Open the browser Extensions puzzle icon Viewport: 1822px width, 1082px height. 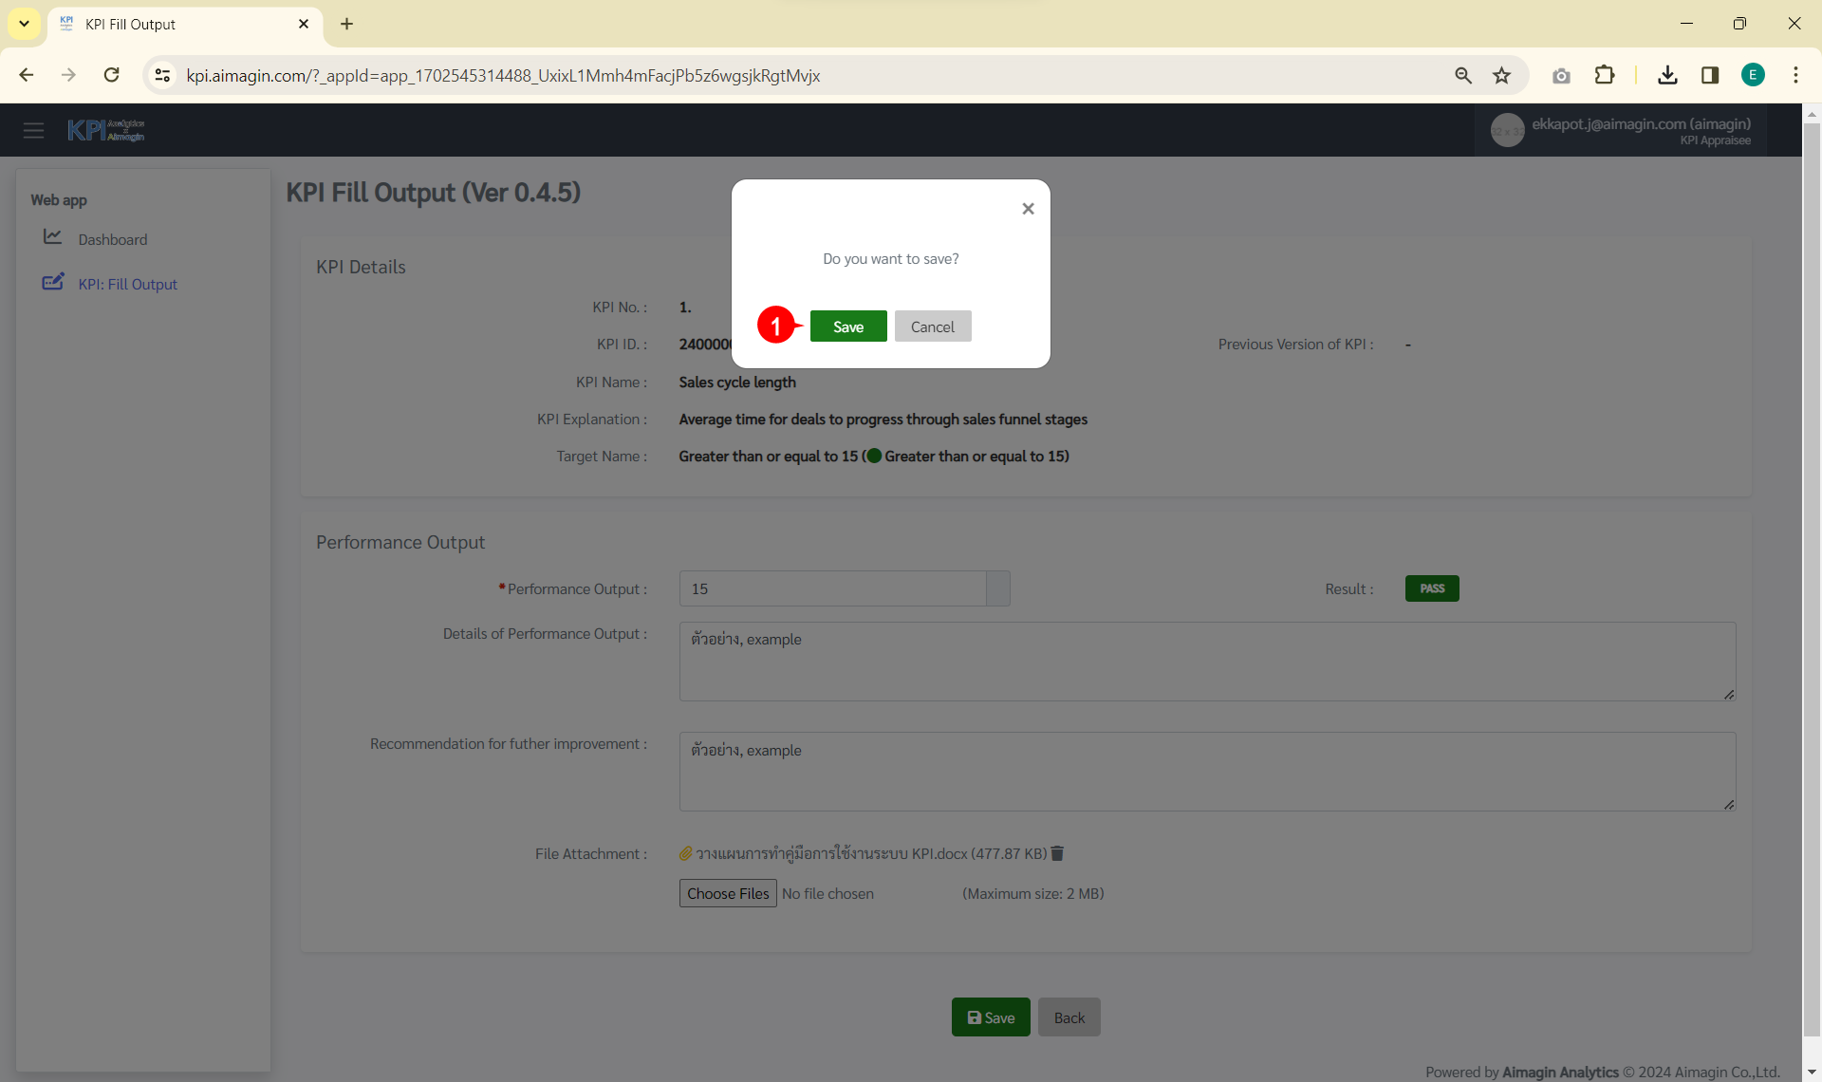pos(1604,75)
